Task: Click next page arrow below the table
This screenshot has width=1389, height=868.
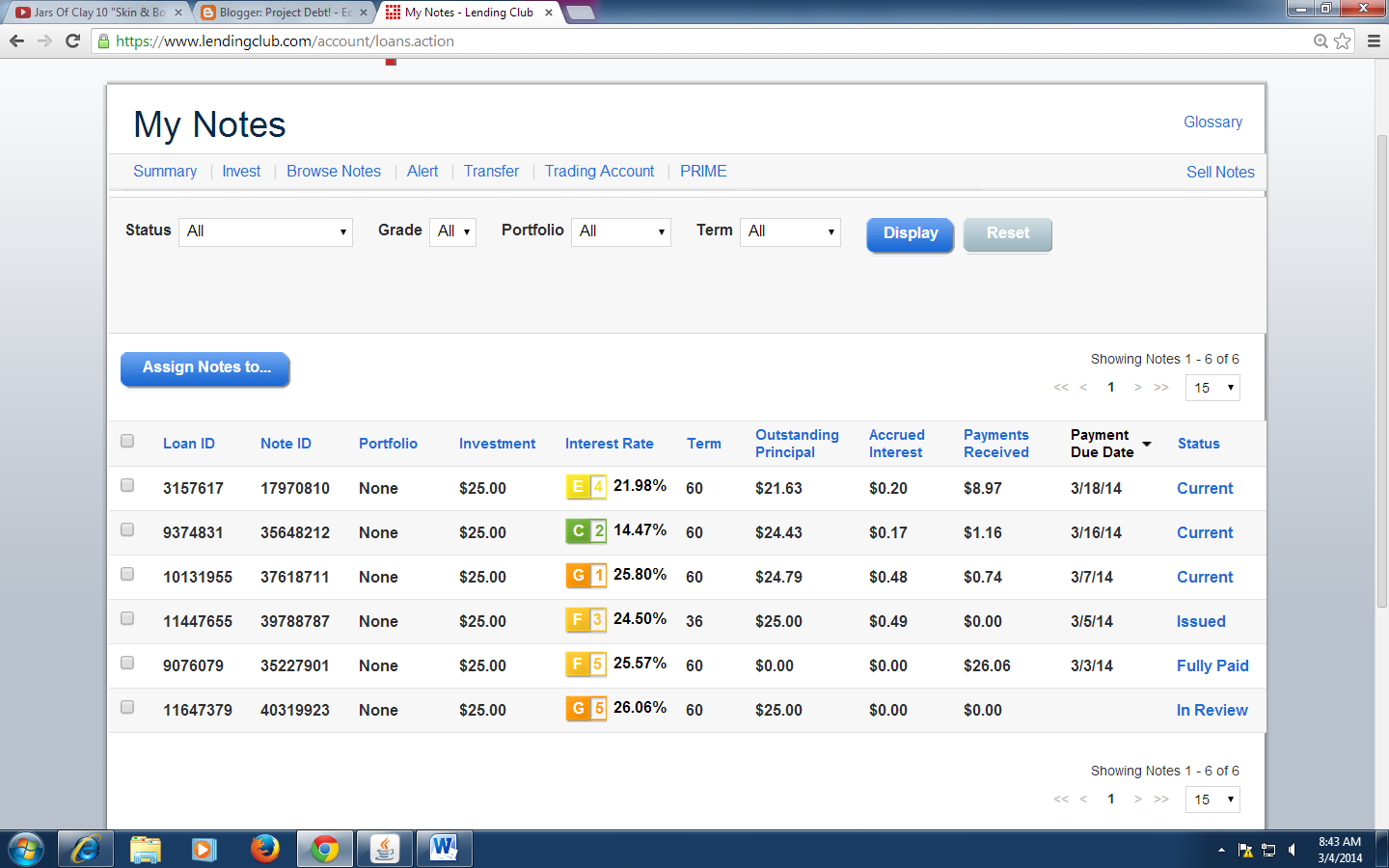Action: click(1138, 800)
